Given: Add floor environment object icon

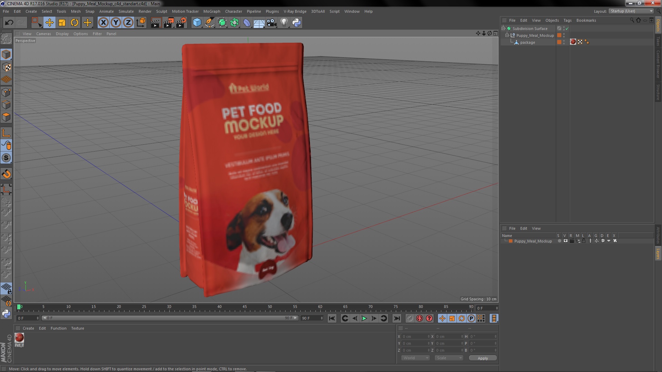Looking at the screenshot, I should pos(259,23).
